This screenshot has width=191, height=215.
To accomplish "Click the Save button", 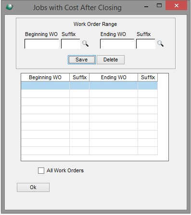I will point(82,60).
